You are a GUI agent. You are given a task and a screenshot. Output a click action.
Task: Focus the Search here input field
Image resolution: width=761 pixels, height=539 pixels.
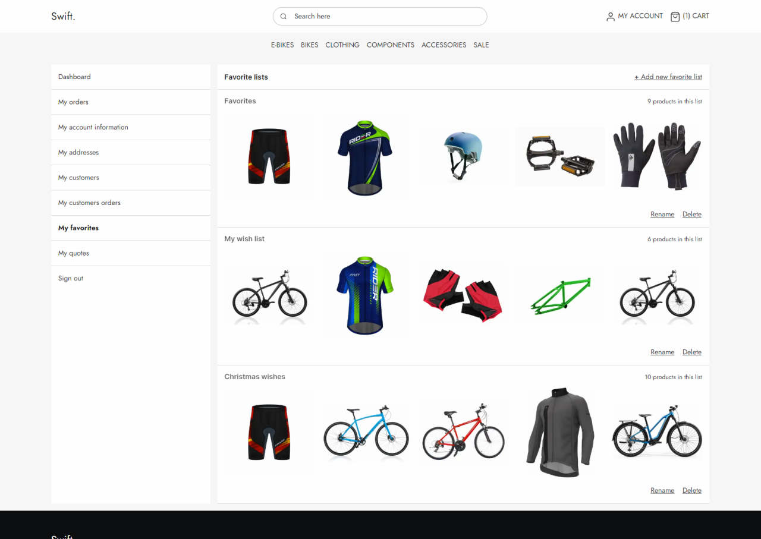(x=386, y=17)
